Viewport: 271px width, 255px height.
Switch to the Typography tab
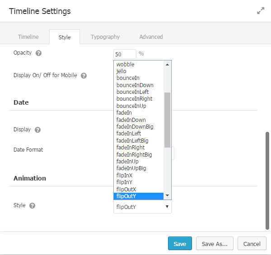pyautogui.click(x=105, y=37)
